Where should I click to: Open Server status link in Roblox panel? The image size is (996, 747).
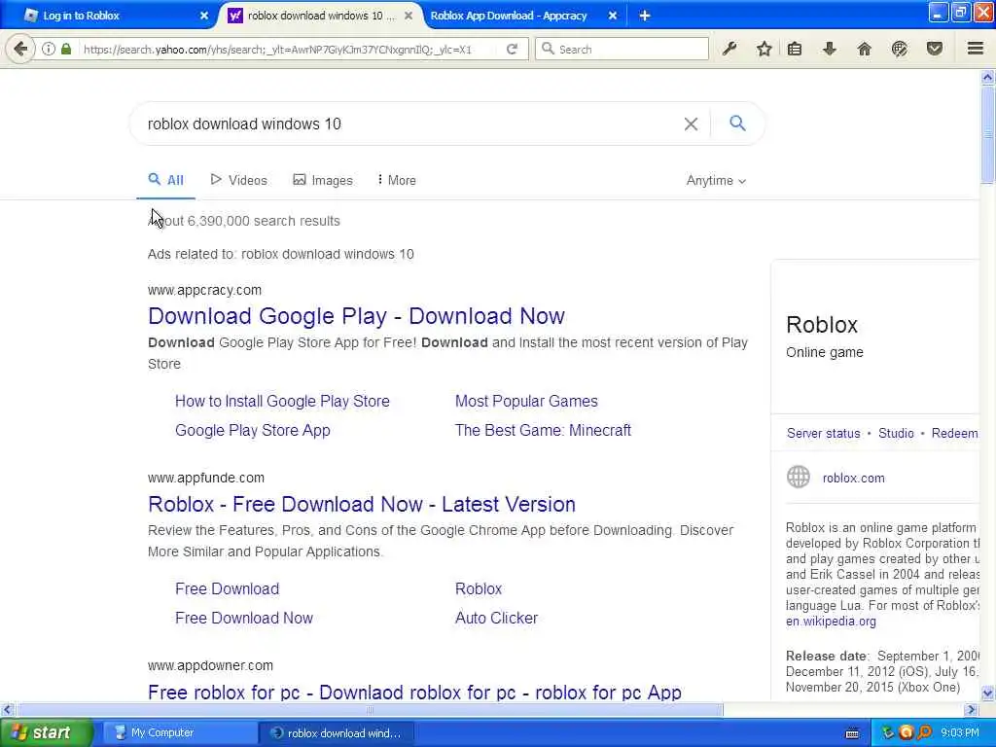click(823, 433)
